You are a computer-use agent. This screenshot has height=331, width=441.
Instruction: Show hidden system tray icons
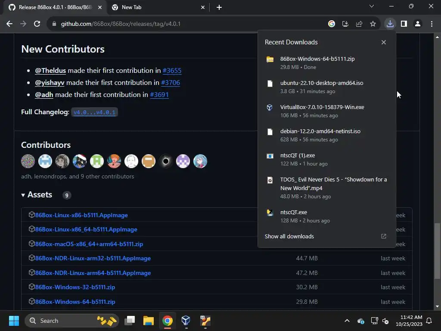tap(347, 321)
